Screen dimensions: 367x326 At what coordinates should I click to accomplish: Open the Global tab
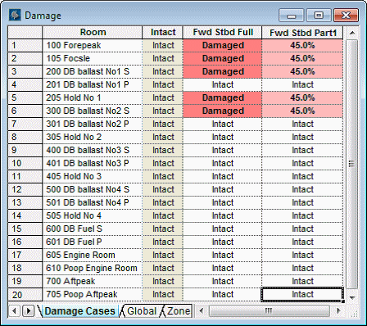pyautogui.click(x=142, y=311)
